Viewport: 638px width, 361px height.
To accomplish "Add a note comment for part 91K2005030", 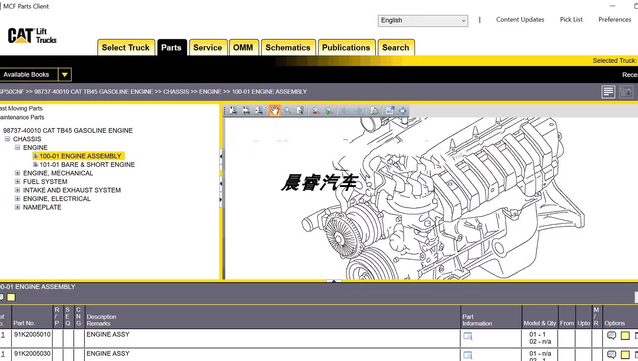I will [612, 355].
